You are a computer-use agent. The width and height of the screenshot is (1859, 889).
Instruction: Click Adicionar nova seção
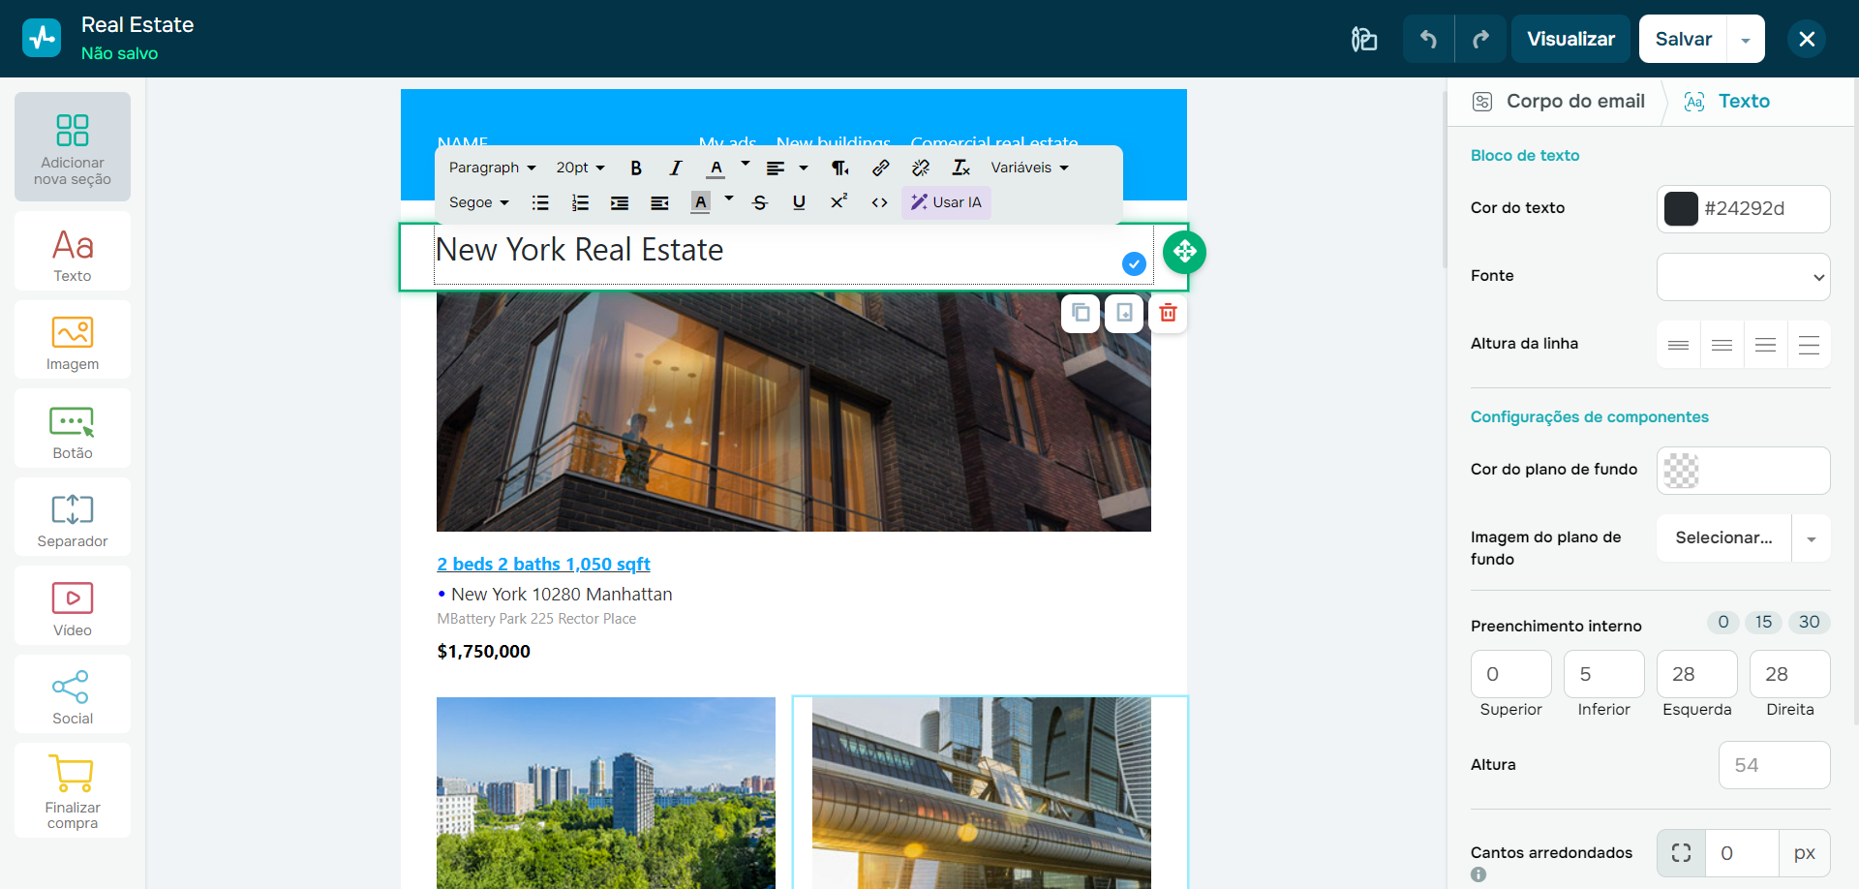(x=73, y=147)
